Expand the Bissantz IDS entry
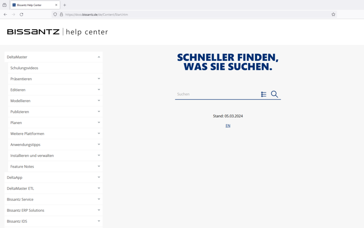Image resolution: width=364 pixels, height=228 pixels. click(x=98, y=221)
